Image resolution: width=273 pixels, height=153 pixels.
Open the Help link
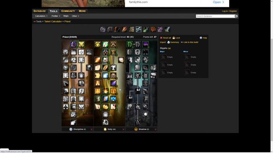(x=203, y=38)
